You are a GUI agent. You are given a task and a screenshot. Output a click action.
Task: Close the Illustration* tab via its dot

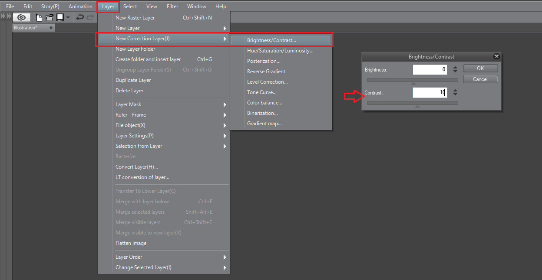51,28
